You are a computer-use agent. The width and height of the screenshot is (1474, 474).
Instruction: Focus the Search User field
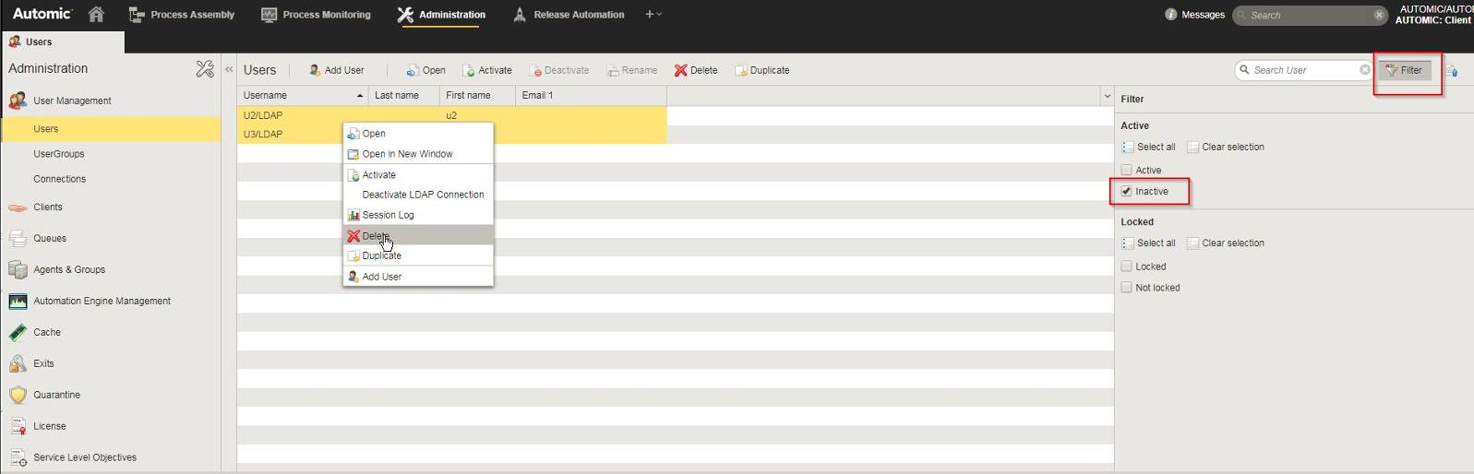1303,70
